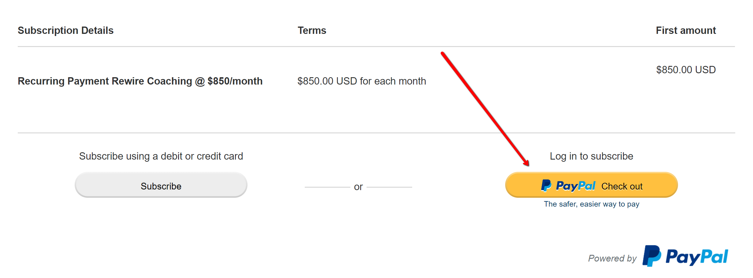Click the 'Powered by' text
Viewport: 753px width, 278px height.
coord(612,258)
